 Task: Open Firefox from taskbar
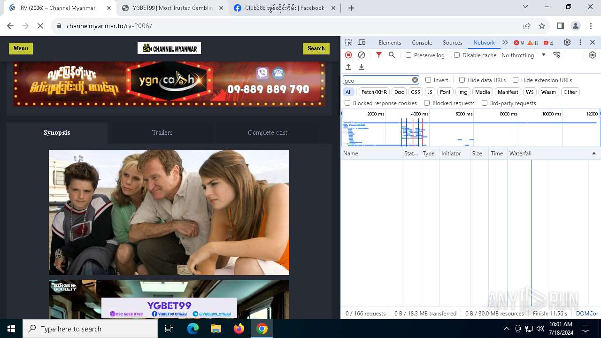pos(239,329)
